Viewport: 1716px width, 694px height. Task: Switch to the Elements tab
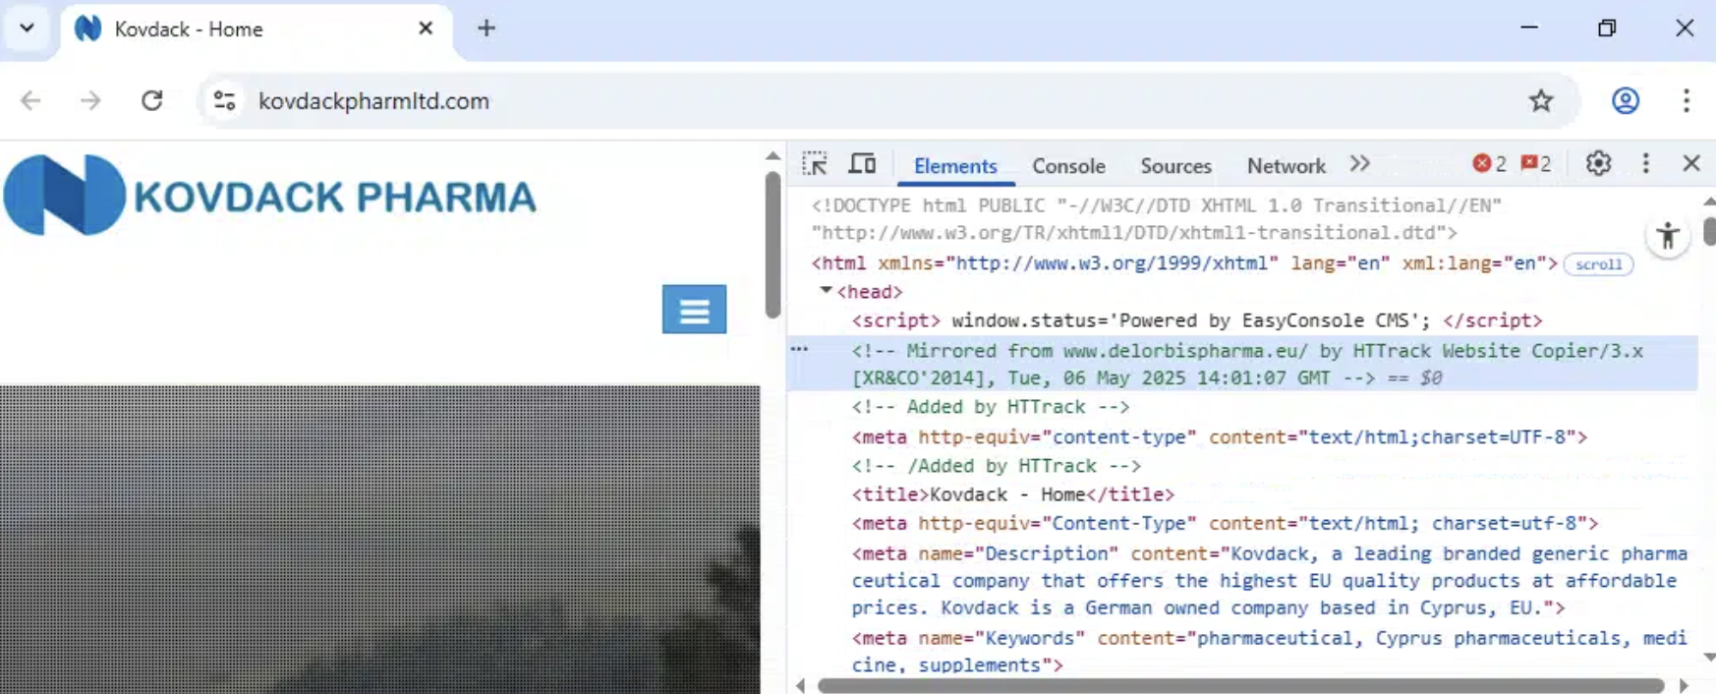pyautogui.click(x=955, y=166)
